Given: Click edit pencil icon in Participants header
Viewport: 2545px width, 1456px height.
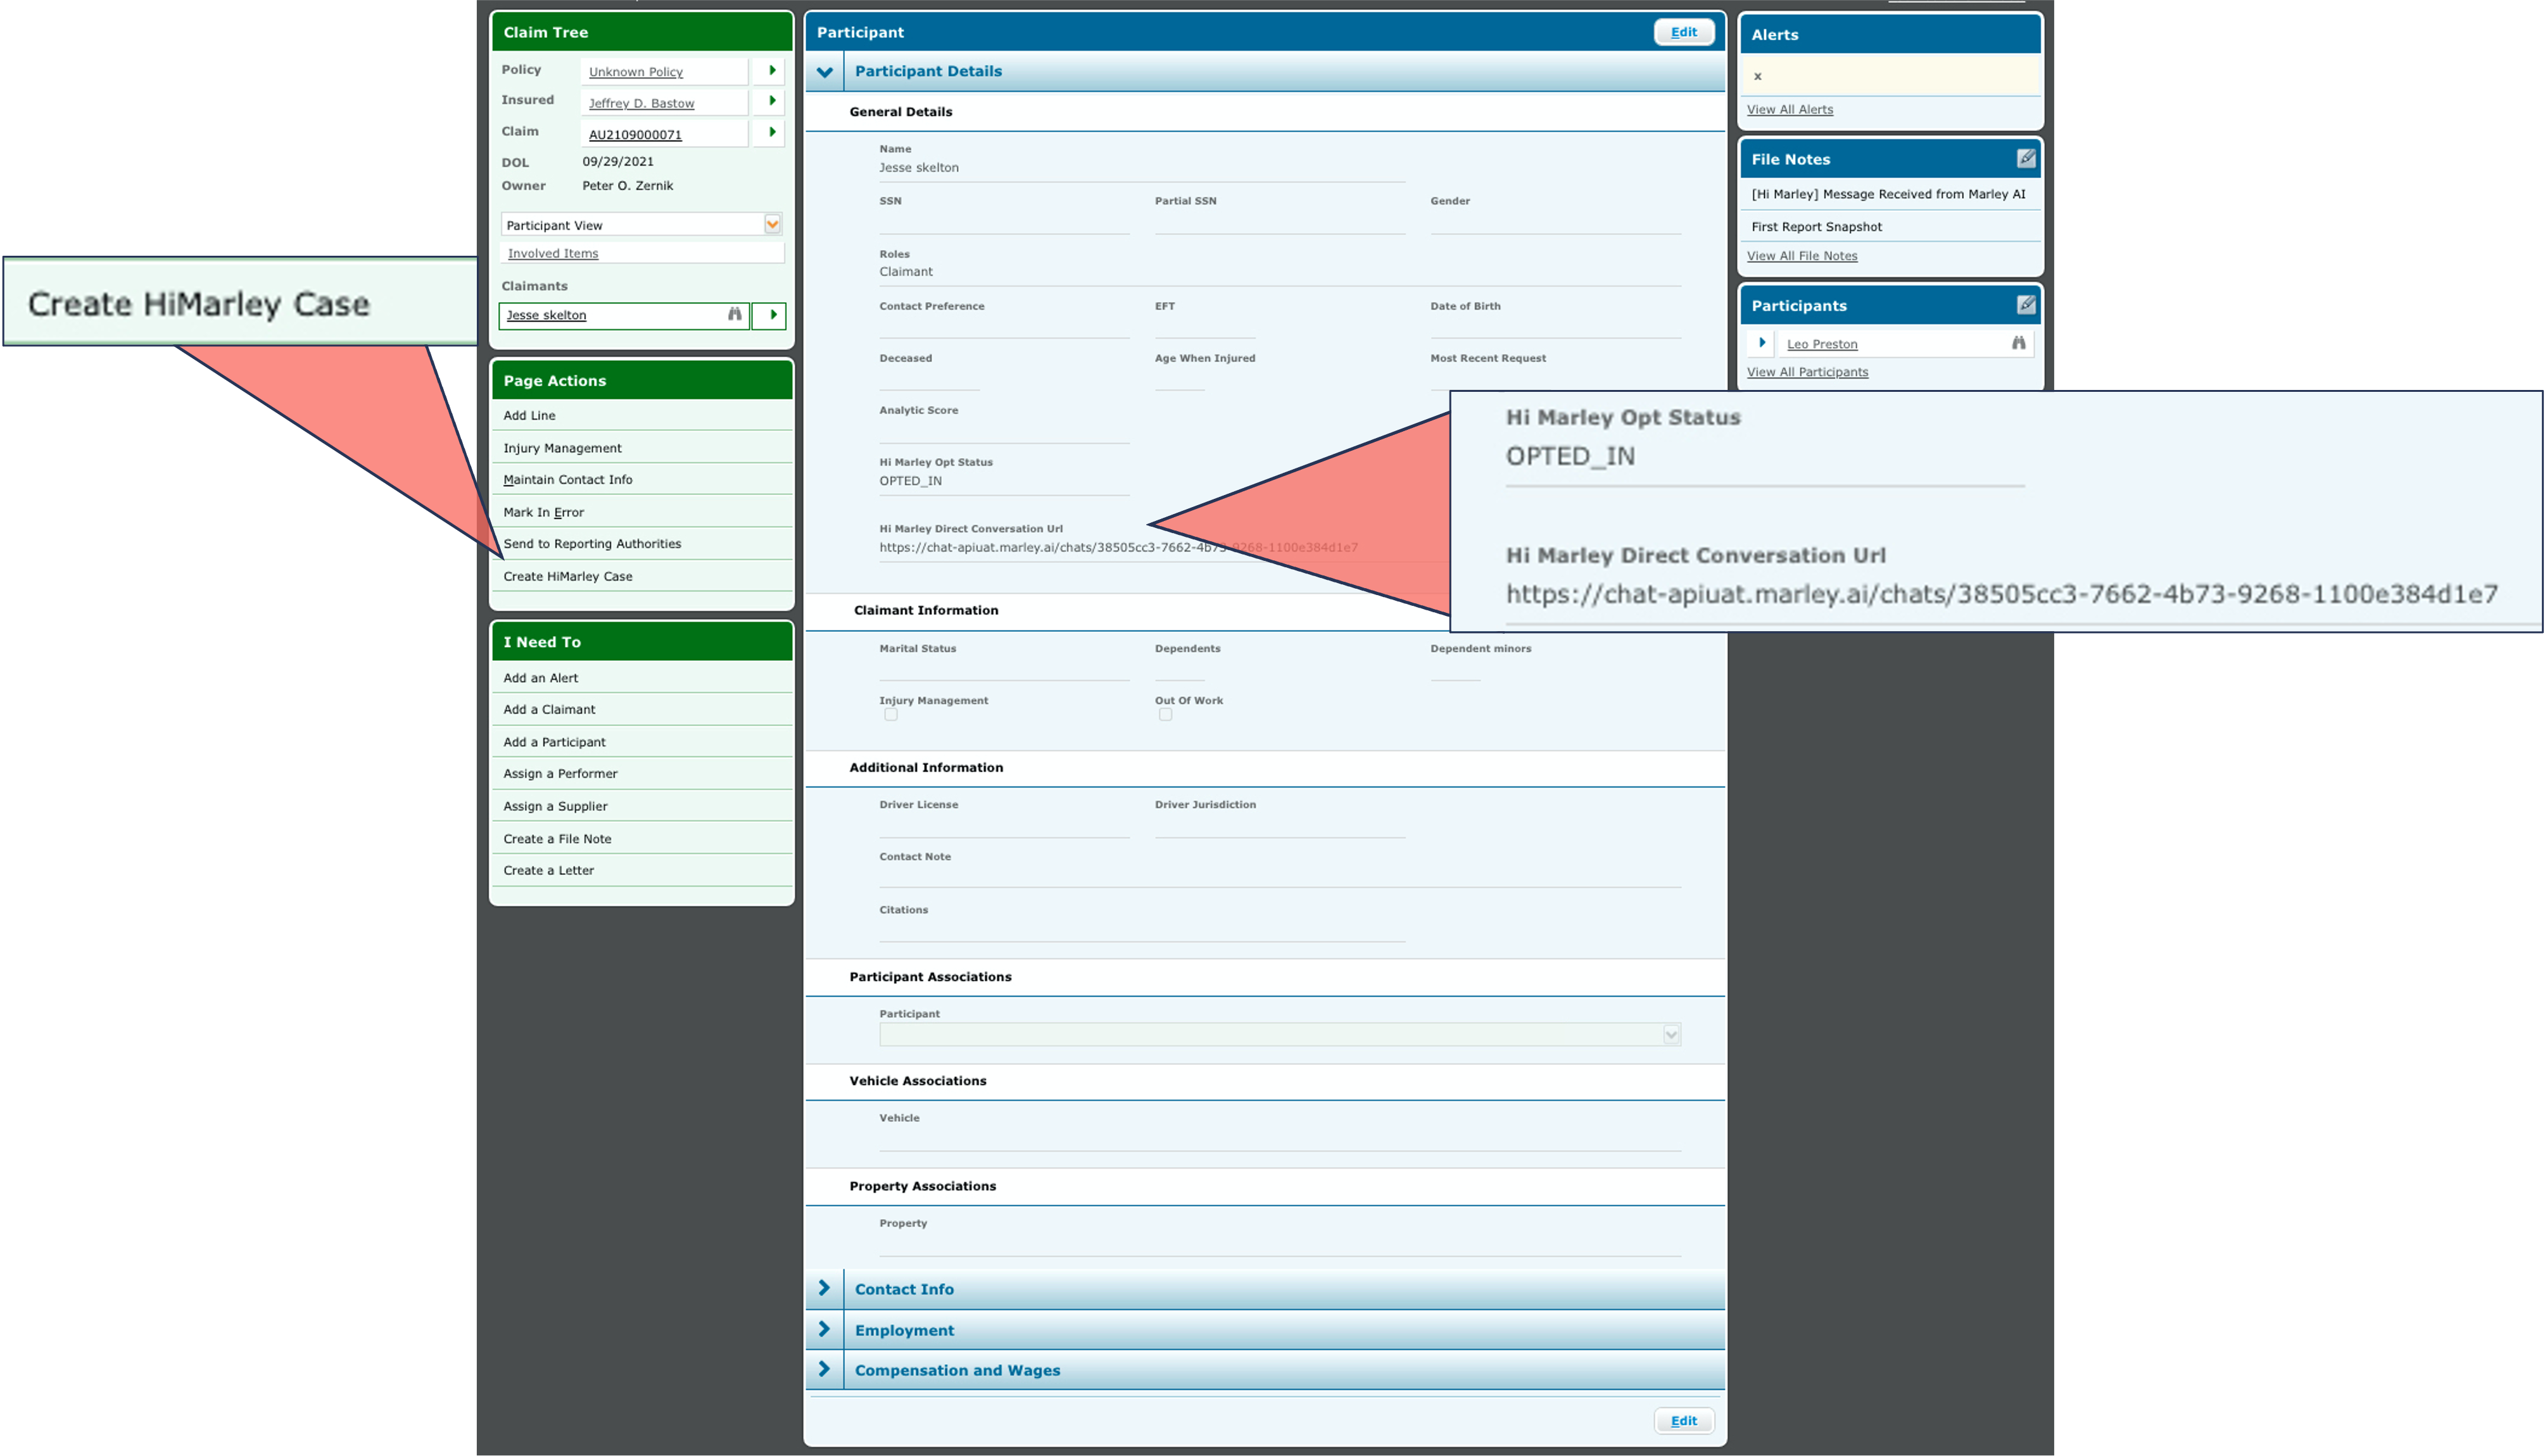Looking at the screenshot, I should (x=2025, y=305).
